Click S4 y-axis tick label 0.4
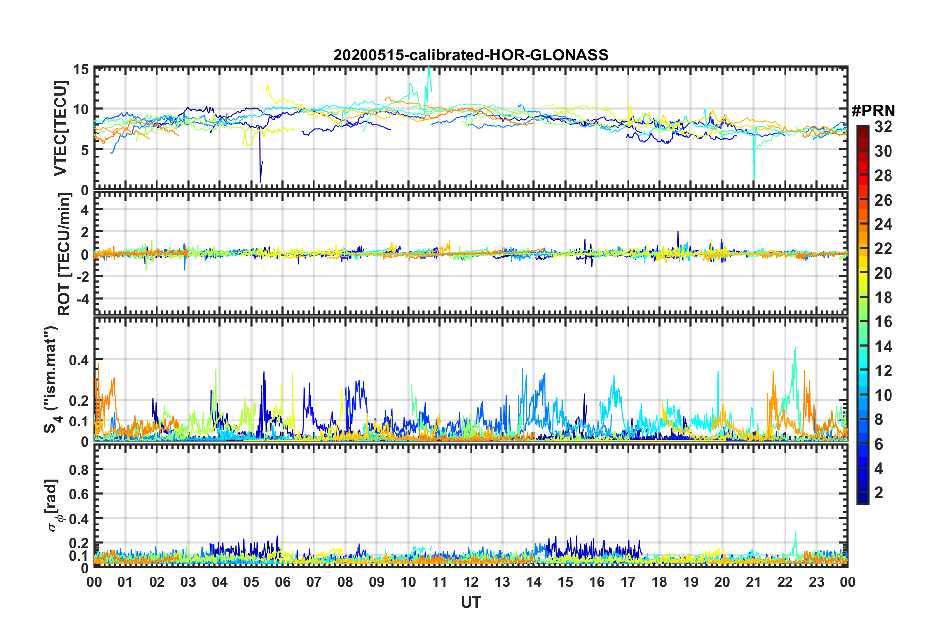This screenshot has width=942, height=630. (x=79, y=360)
